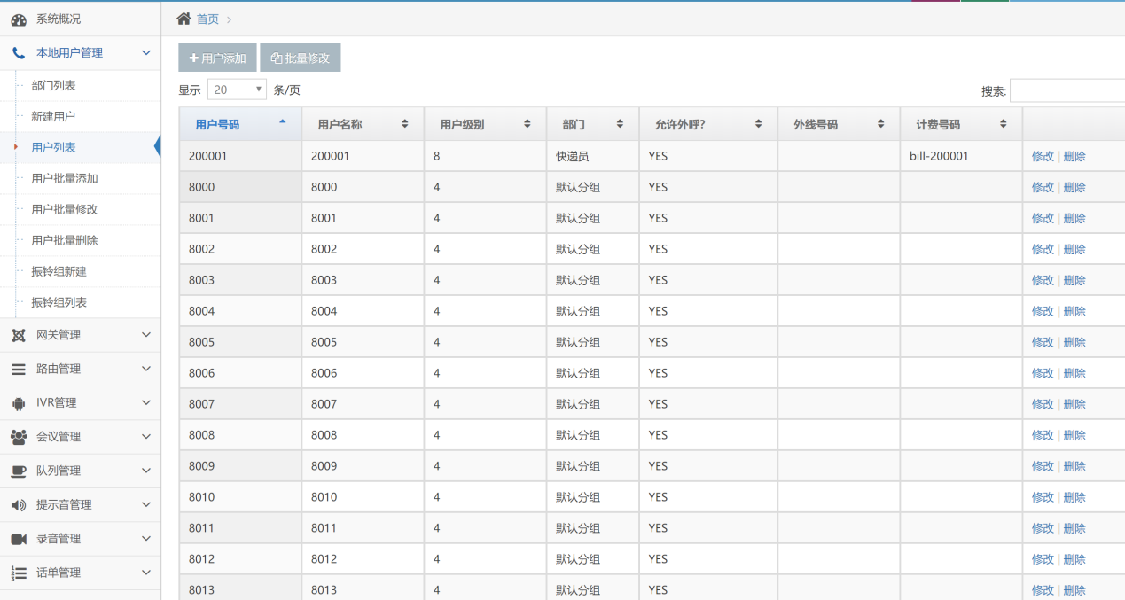Open 振铃组新建 in the sidebar
Image resolution: width=1125 pixels, height=600 pixels.
pos(59,271)
